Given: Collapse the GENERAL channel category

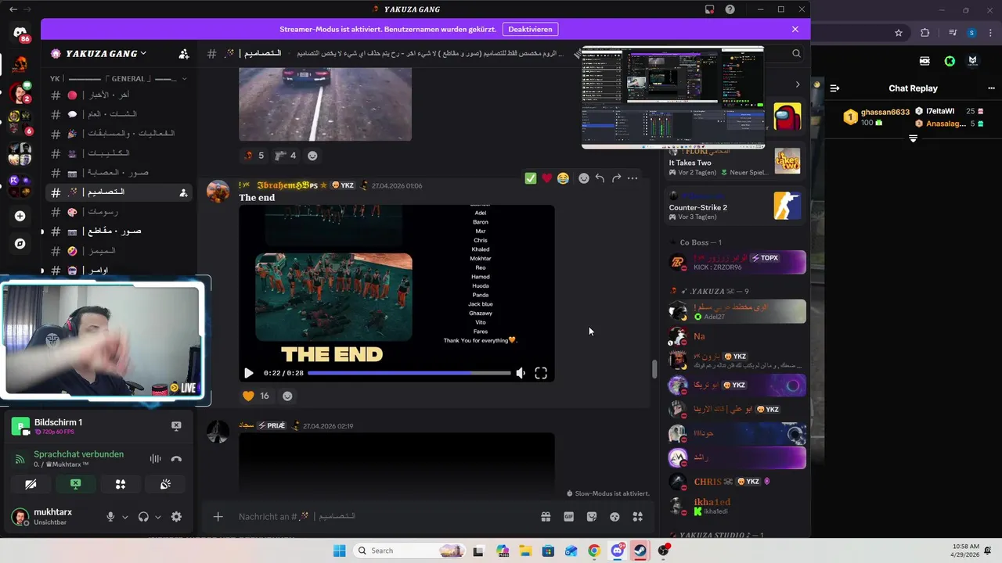Looking at the screenshot, I should coord(119,79).
